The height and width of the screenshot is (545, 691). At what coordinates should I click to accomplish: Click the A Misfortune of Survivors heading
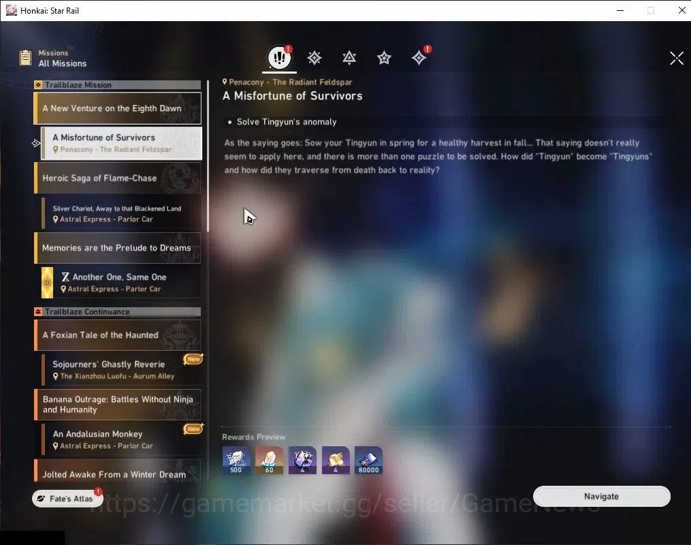[x=293, y=95]
